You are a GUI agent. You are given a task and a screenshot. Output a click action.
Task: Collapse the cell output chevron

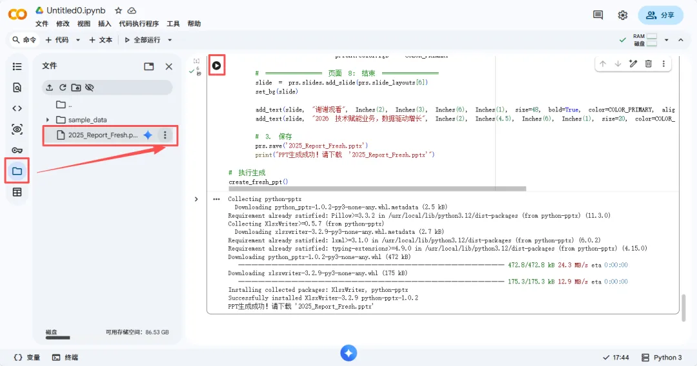click(196, 199)
